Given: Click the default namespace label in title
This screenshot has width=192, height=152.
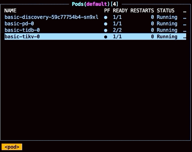Looking at the screenshot, I should pos(97,4).
